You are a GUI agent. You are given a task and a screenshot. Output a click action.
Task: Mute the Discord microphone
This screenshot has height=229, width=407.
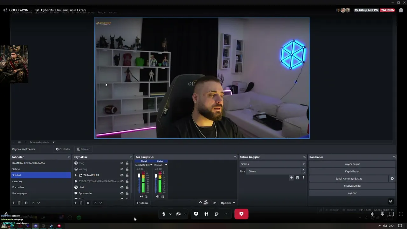point(164,214)
